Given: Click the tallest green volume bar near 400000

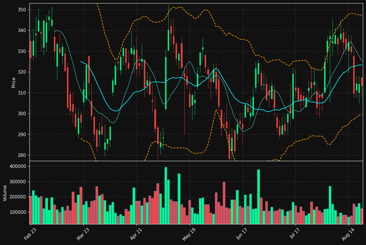Looking at the screenshot, I should tap(166, 196).
